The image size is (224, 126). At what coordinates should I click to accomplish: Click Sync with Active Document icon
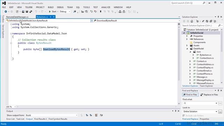pos(203,21)
